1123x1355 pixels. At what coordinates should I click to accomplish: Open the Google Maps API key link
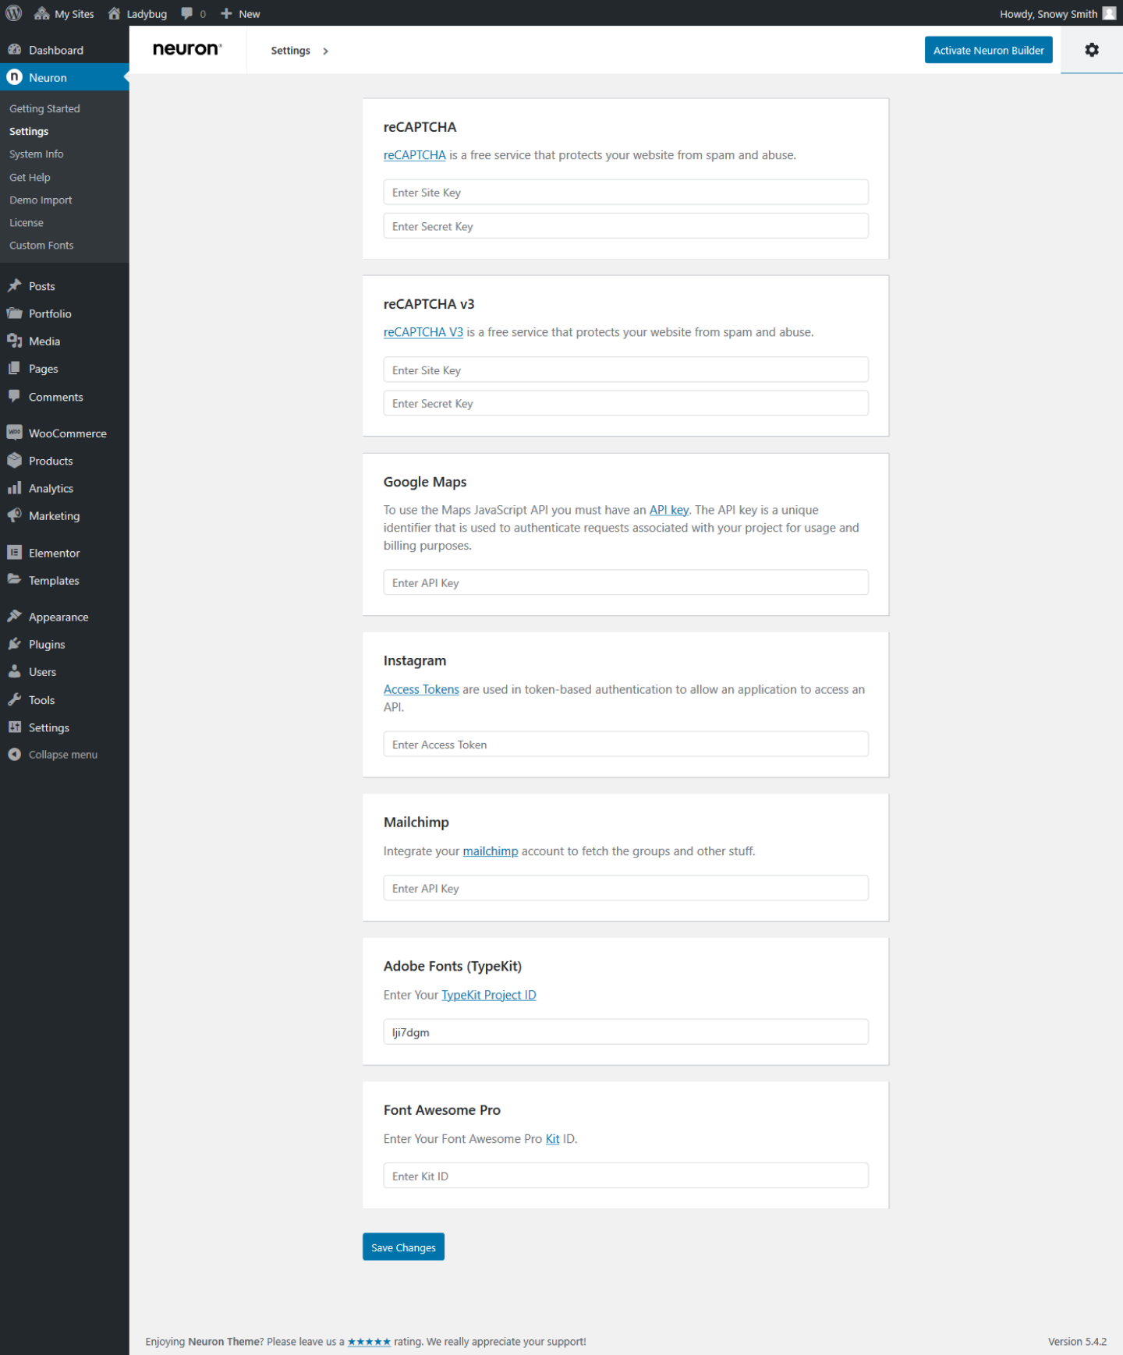click(669, 510)
